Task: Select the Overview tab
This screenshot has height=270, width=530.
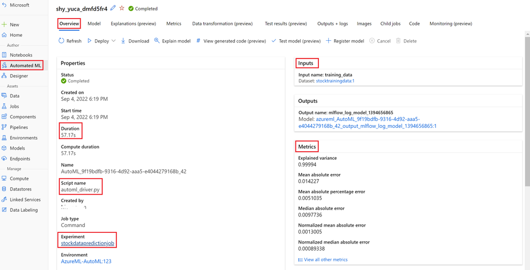Action: point(69,24)
